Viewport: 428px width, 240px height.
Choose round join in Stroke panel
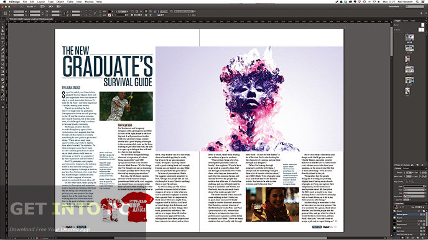tap(422, 177)
